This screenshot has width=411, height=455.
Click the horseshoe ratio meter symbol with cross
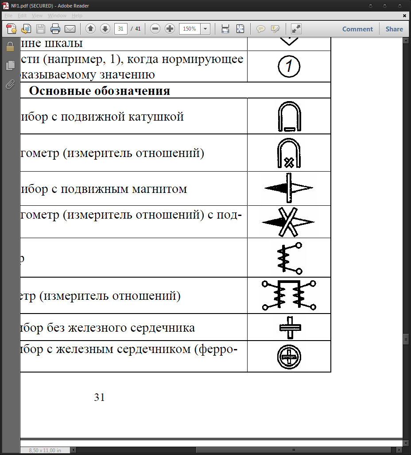289,153
